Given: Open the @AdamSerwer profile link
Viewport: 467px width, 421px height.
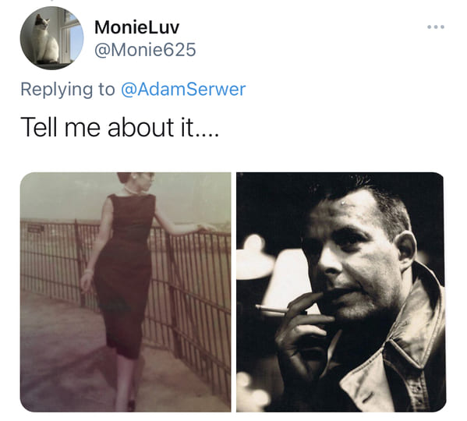Looking at the screenshot, I should pyautogui.click(x=183, y=90).
